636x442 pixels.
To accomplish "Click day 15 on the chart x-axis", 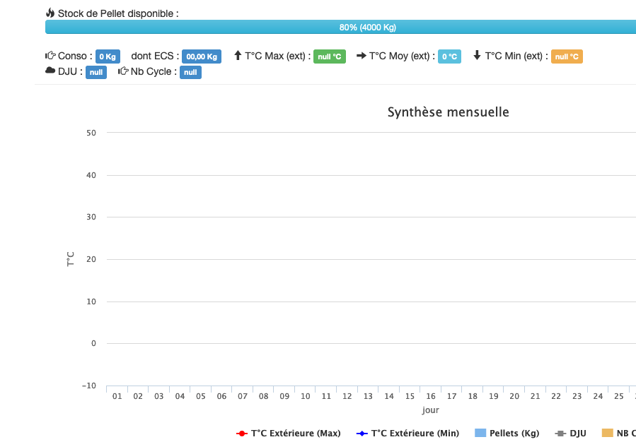I will [410, 397].
